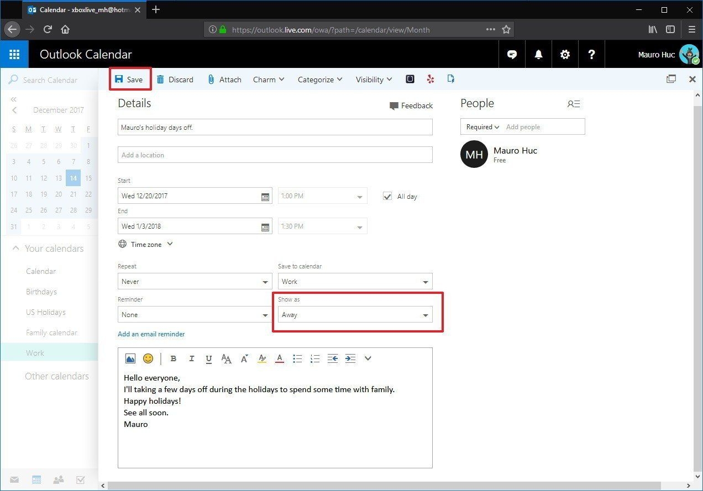The height and width of the screenshot is (491, 703).
Task: Select the Birthdays calendar
Action: click(x=41, y=292)
